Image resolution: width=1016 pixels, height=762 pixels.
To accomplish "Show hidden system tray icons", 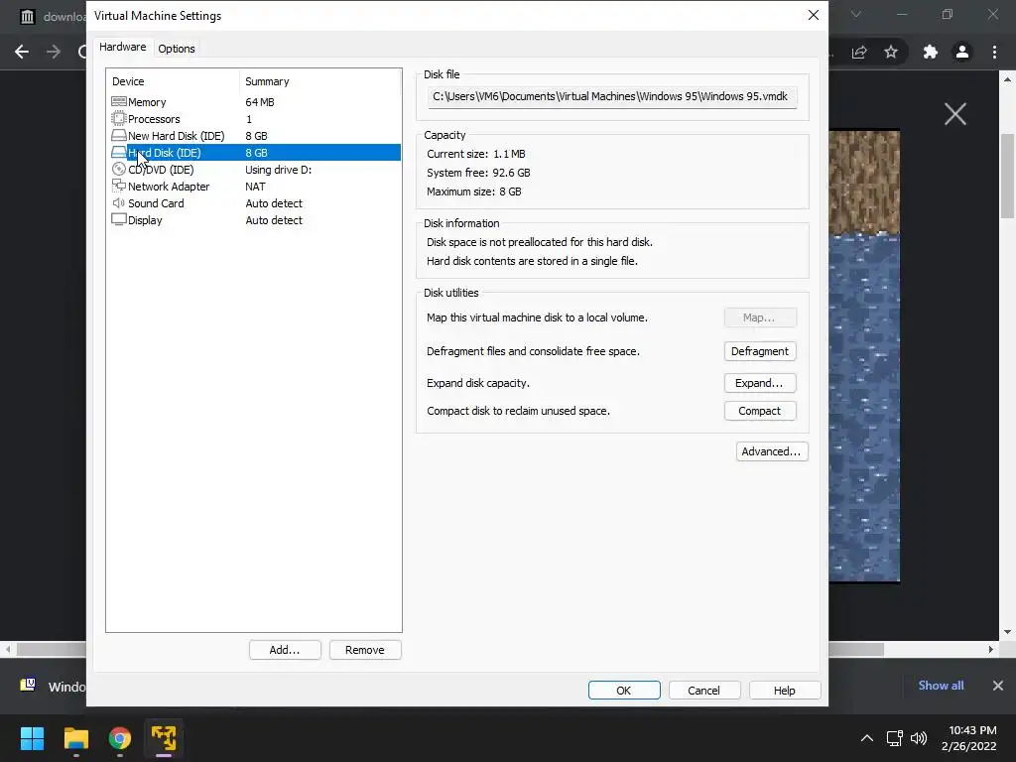I will [867, 738].
